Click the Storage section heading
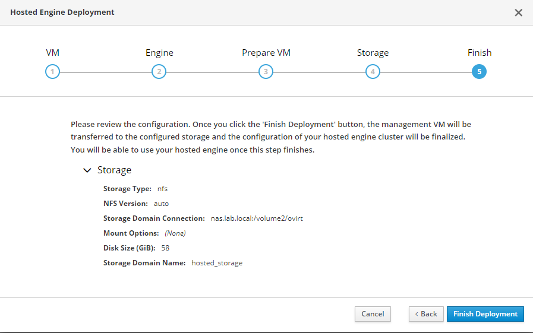This screenshot has width=533, height=333. [114, 170]
